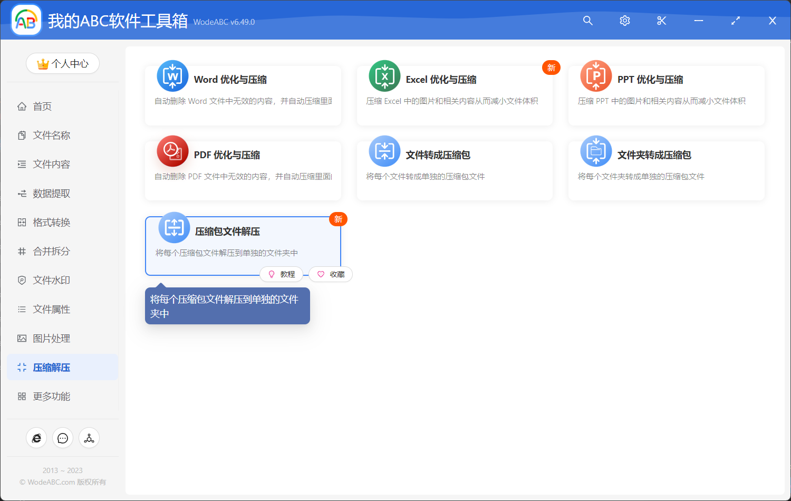The height and width of the screenshot is (501, 791).
Task: Click the search magnifier icon in title bar
Action: pyautogui.click(x=587, y=21)
